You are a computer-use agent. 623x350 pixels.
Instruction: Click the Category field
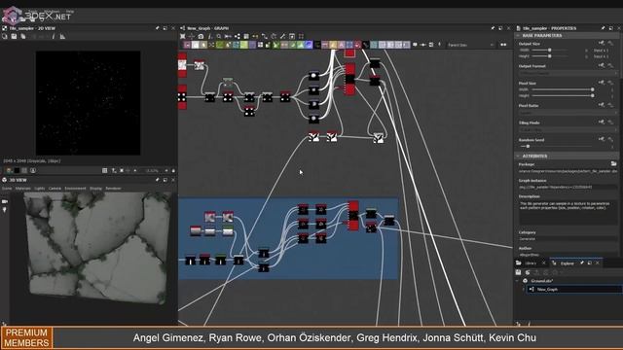pos(568,239)
